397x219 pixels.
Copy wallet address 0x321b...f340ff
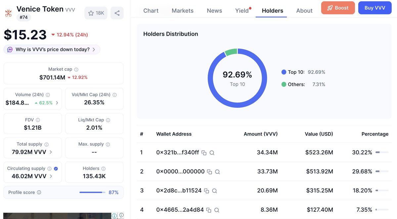click(x=204, y=153)
